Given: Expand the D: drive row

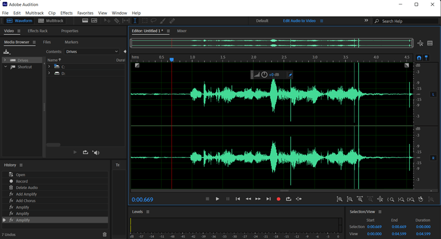Looking at the screenshot, I should (49, 73).
